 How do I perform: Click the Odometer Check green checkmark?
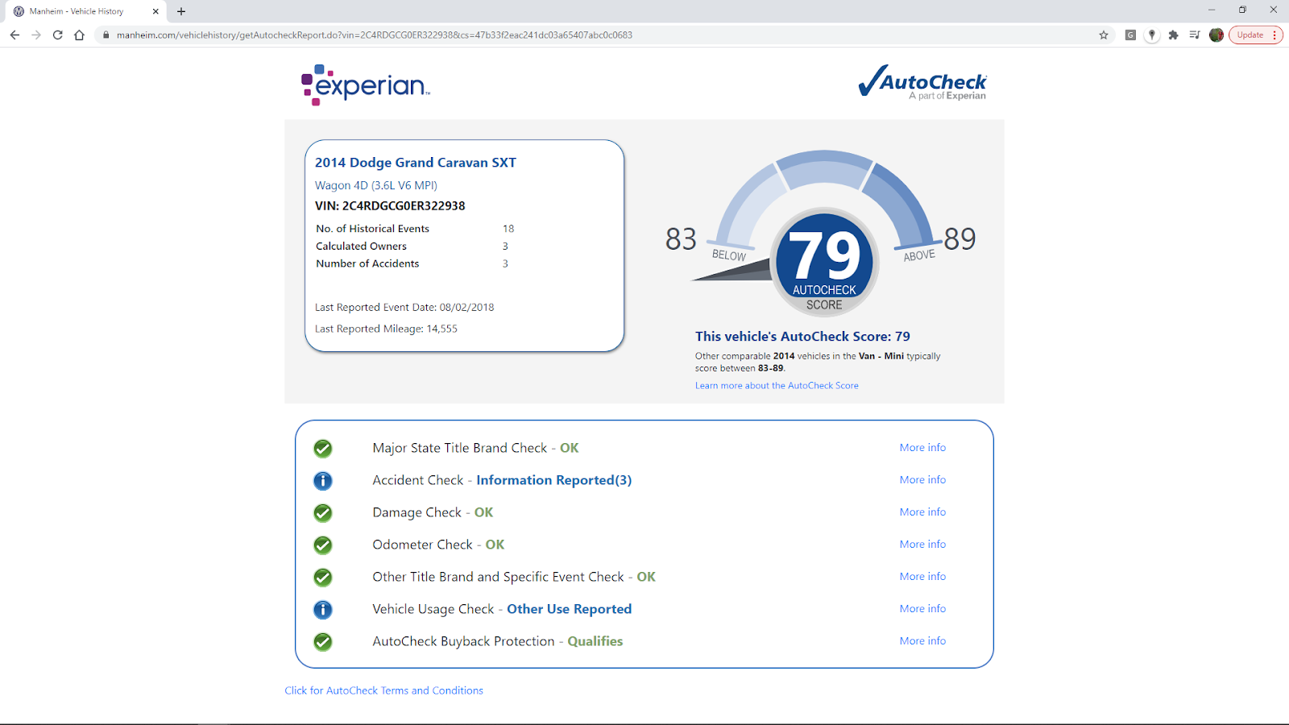[323, 545]
